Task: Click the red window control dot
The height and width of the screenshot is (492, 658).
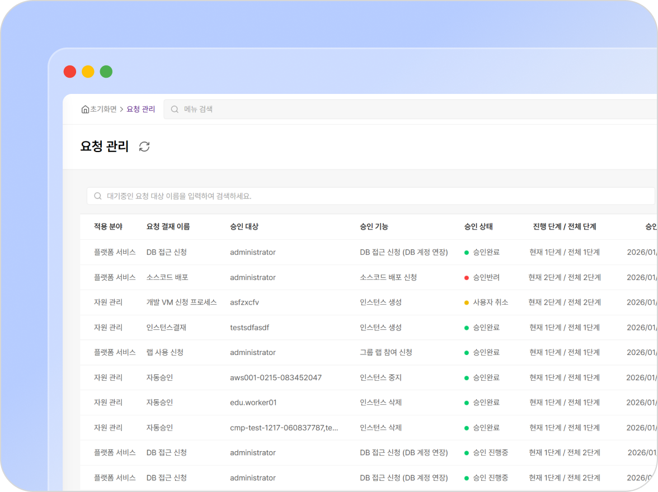Action: pos(70,72)
